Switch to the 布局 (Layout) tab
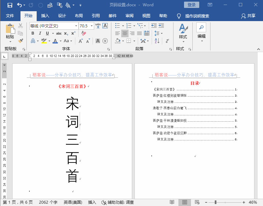The width and height of the screenshot is (263, 206). [79, 16]
